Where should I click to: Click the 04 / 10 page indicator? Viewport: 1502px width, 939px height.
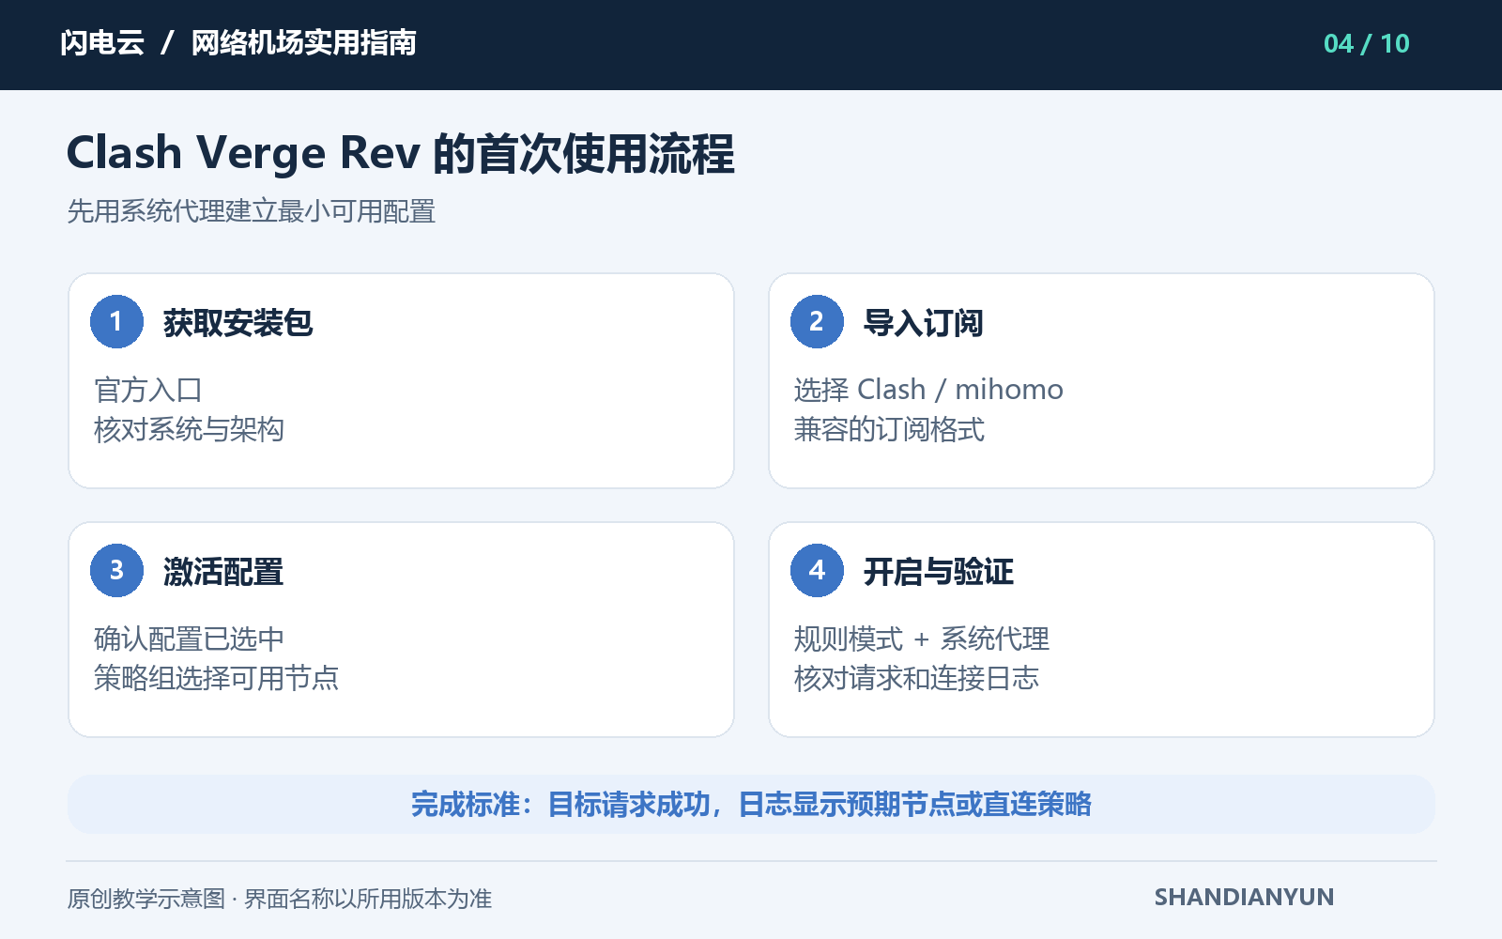click(1366, 44)
